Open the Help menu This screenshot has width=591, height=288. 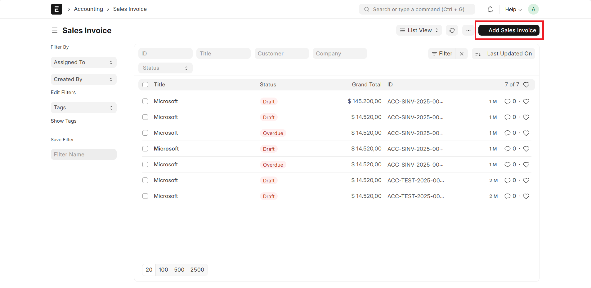(513, 9)
